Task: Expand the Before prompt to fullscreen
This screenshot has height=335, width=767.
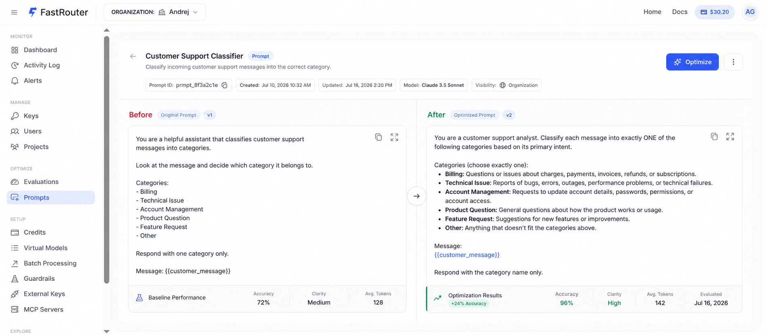Action: tap(394, 137)
